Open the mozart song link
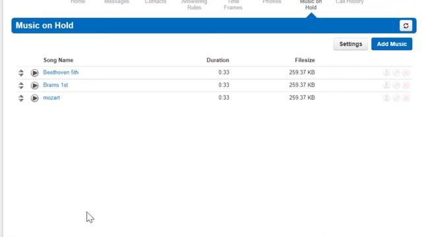 (x=51, y=97)
